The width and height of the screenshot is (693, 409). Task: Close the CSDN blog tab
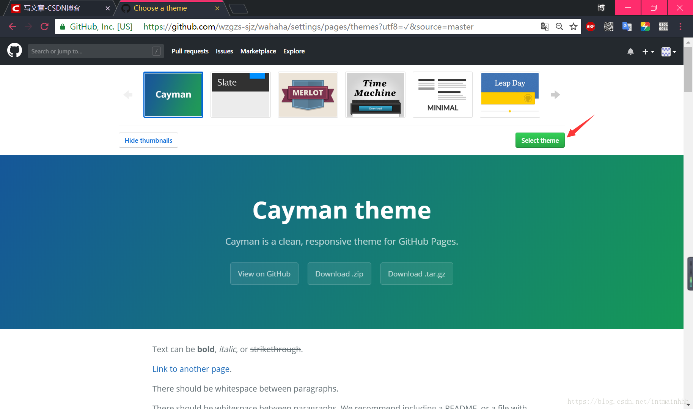[x=108, y=8]
